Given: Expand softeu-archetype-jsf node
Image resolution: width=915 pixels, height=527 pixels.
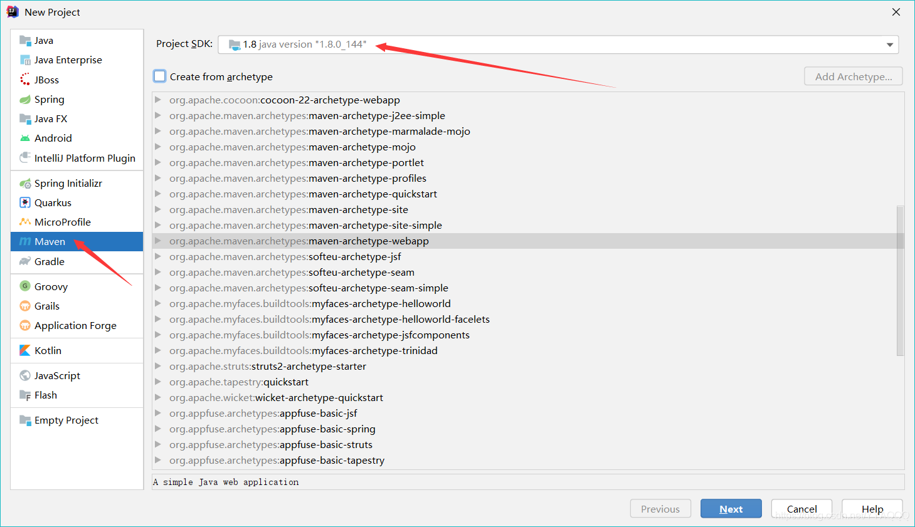Looking at the screenshot, I should [158, 256].
